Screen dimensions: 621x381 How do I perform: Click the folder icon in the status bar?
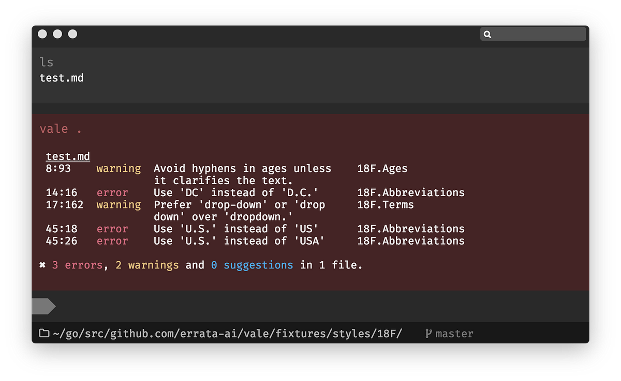coord(45,333)
